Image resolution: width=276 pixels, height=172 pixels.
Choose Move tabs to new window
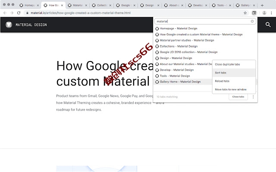[x=234, y=89]
